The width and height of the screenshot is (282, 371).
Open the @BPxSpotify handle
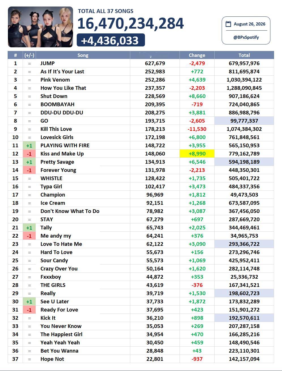(246, 37)
